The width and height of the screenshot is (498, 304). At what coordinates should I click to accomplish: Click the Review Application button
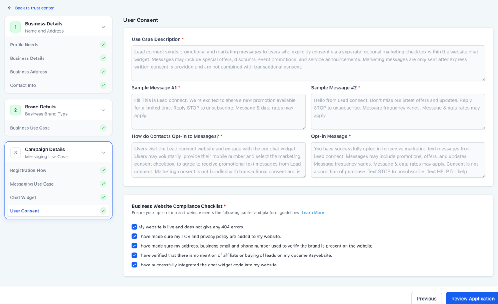[472, 298]
